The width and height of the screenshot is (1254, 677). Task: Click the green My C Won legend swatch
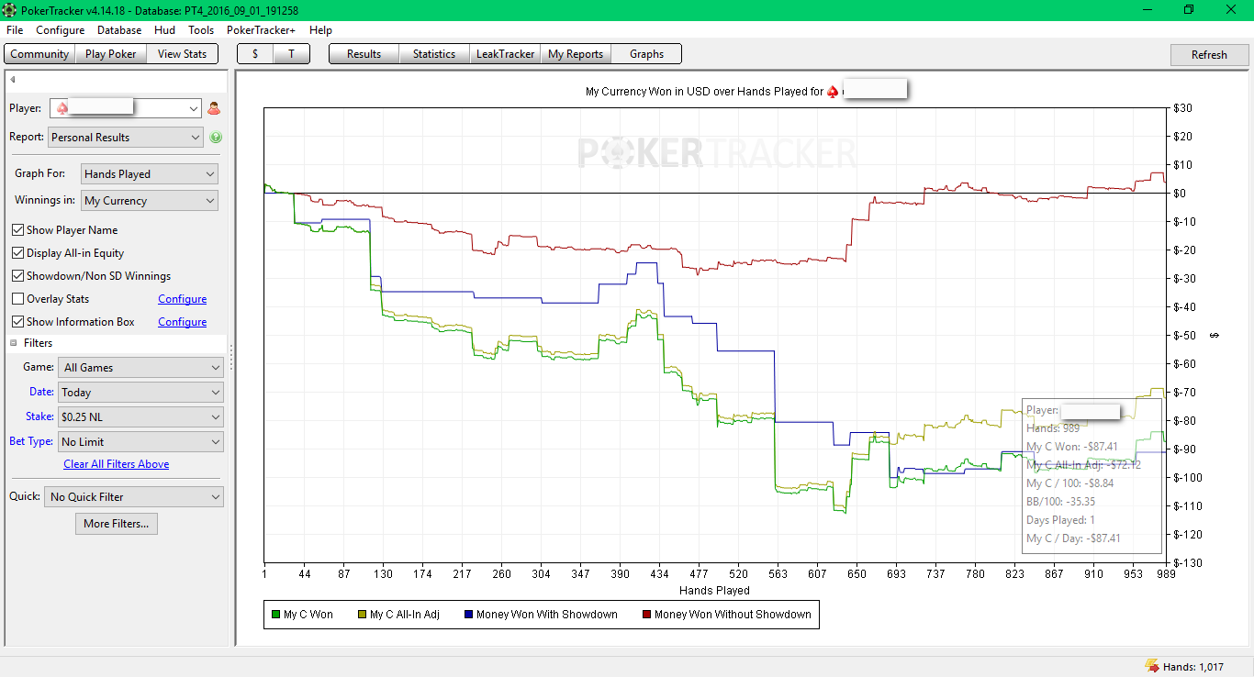point(275,615)
